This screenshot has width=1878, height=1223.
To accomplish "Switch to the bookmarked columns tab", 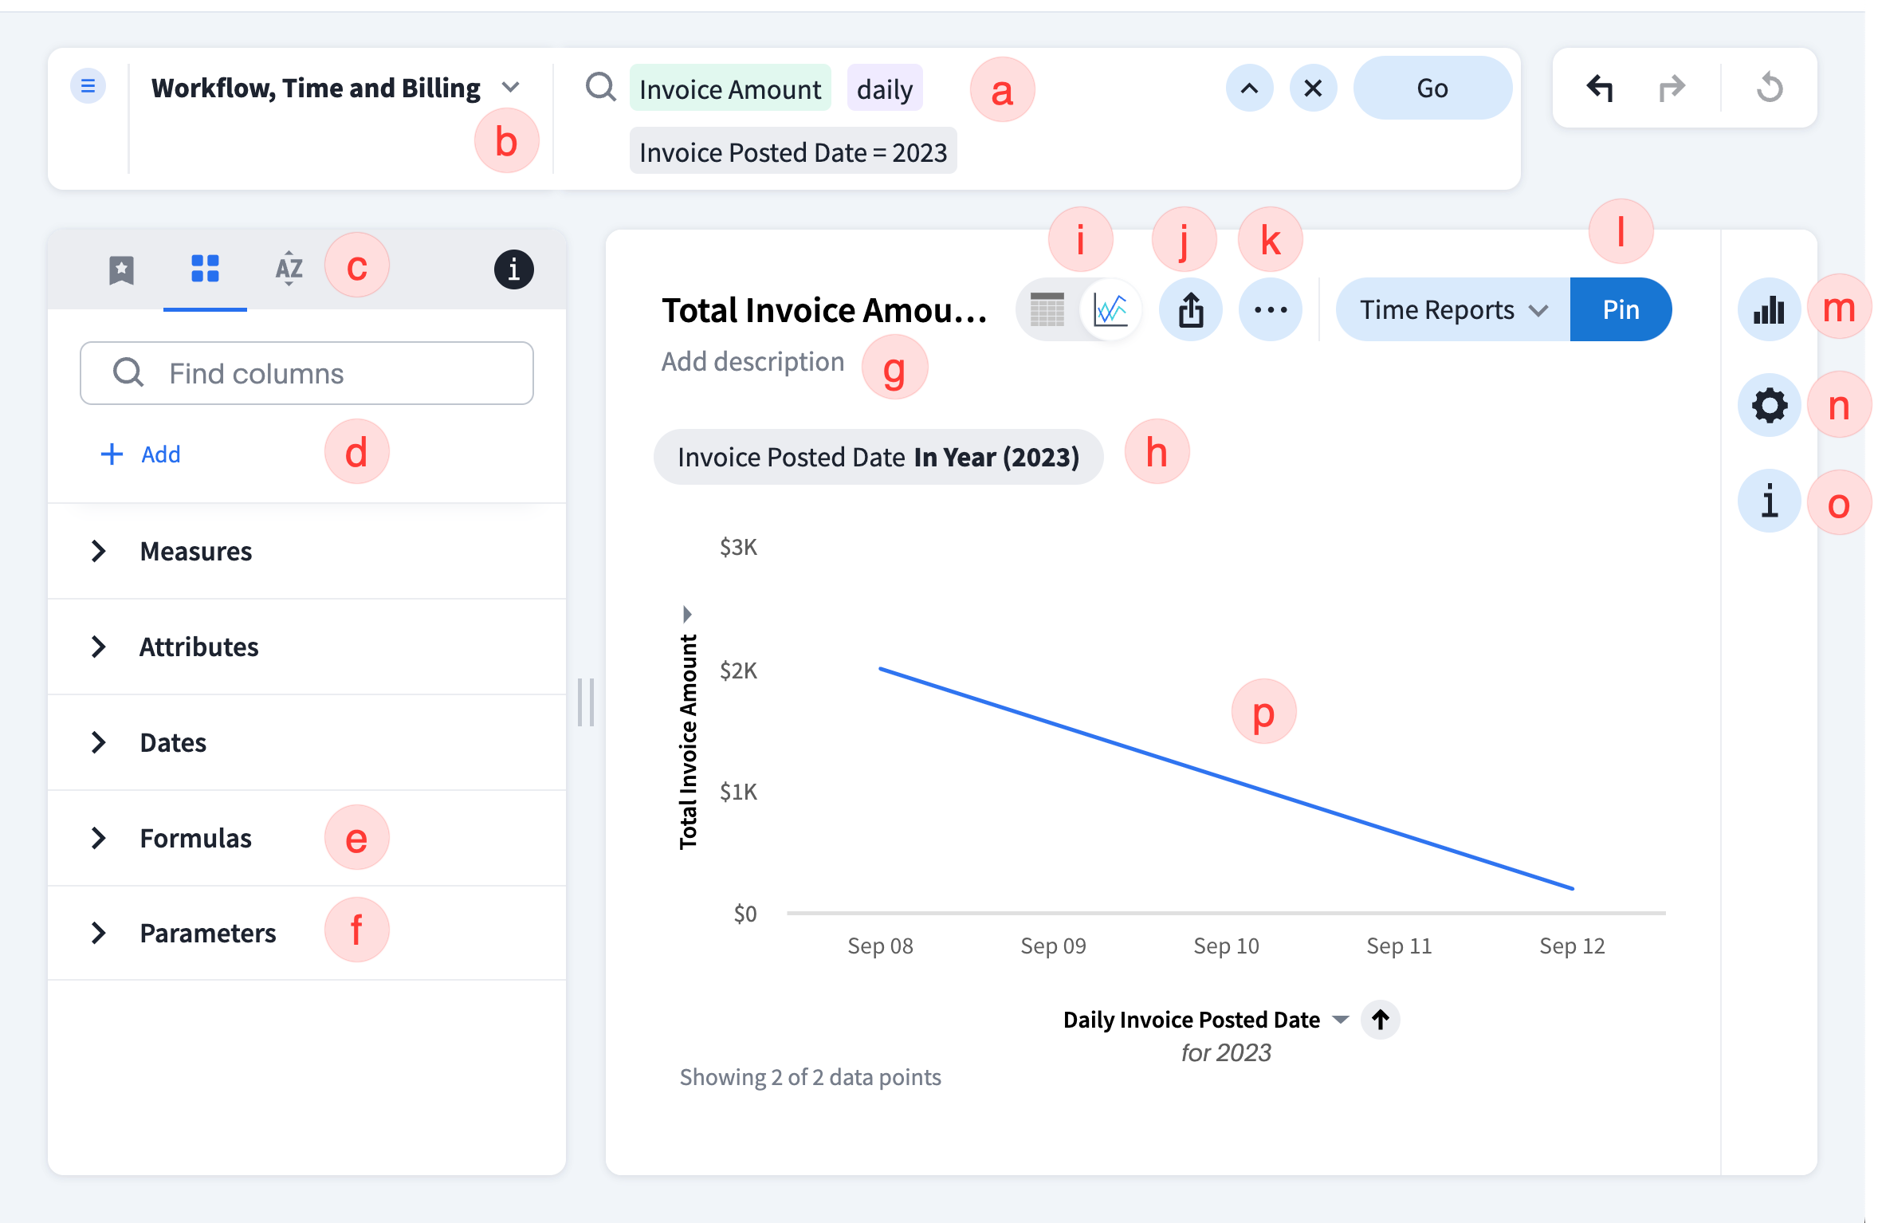I will 121,269.
